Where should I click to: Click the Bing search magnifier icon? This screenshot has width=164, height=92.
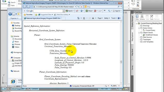click(x=118, y=7)
